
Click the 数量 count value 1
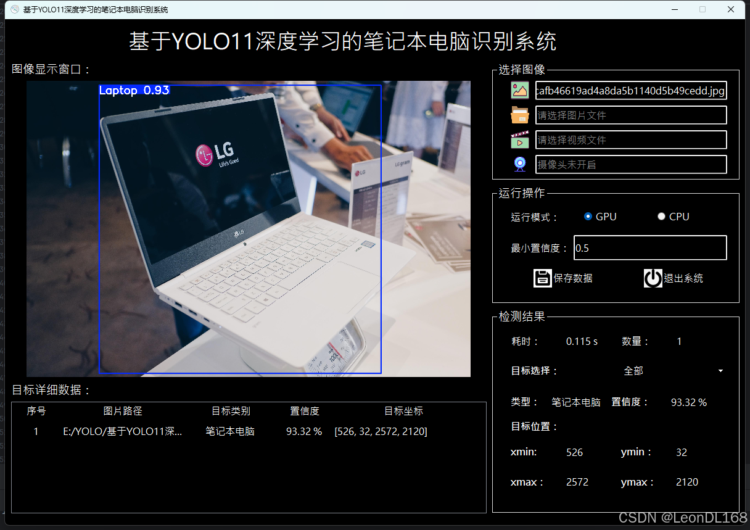[679, 341]
